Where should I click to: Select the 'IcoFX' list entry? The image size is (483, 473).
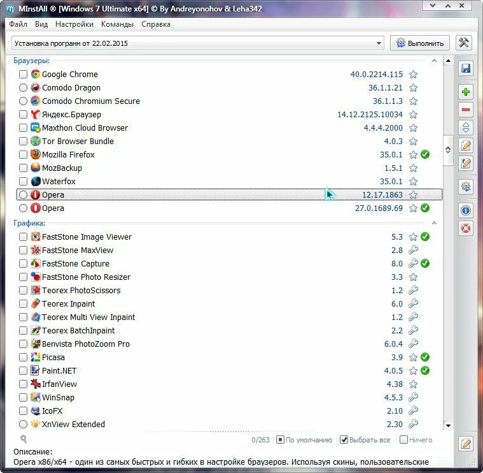point(230,411)
